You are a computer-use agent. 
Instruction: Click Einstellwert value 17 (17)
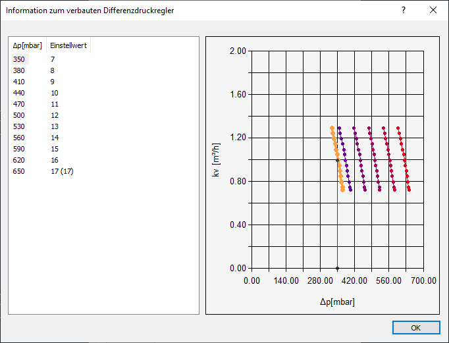(62, 171)
